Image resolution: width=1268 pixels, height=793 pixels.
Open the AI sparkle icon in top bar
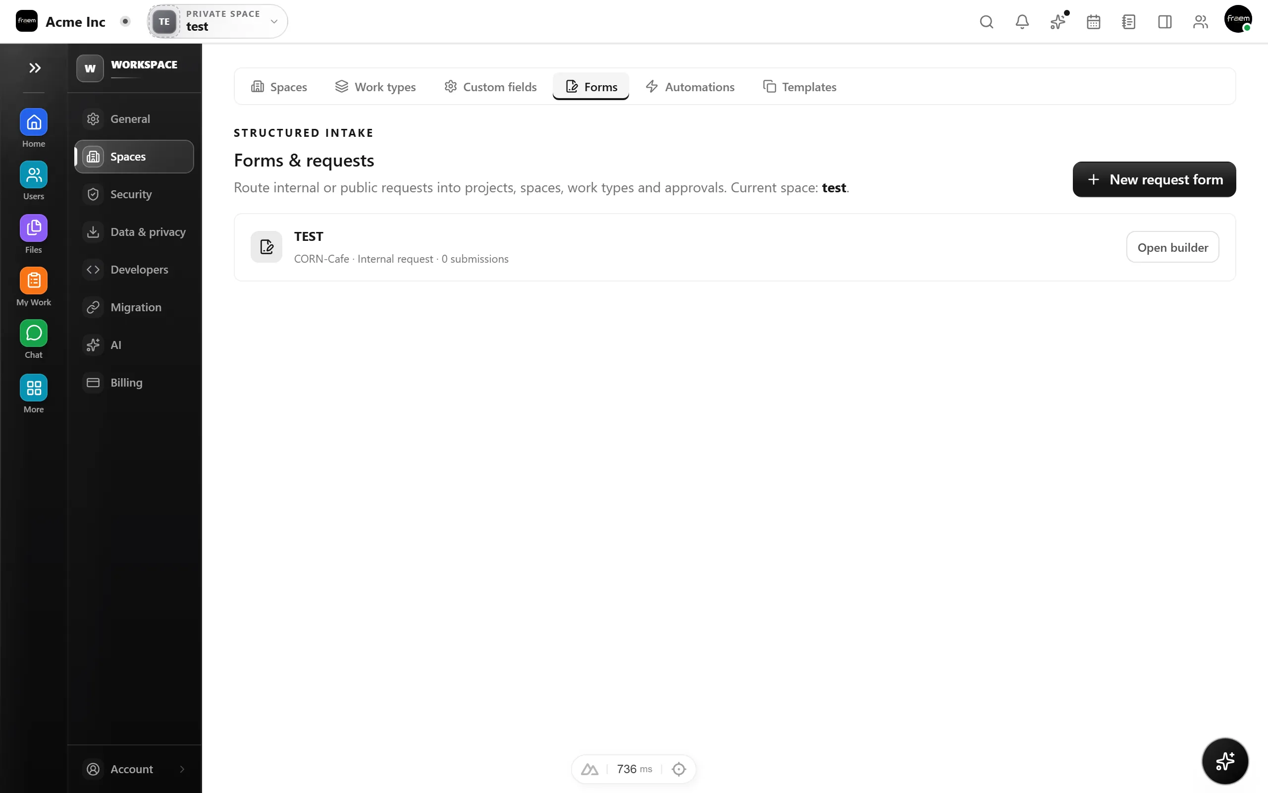coord(1057,21)
